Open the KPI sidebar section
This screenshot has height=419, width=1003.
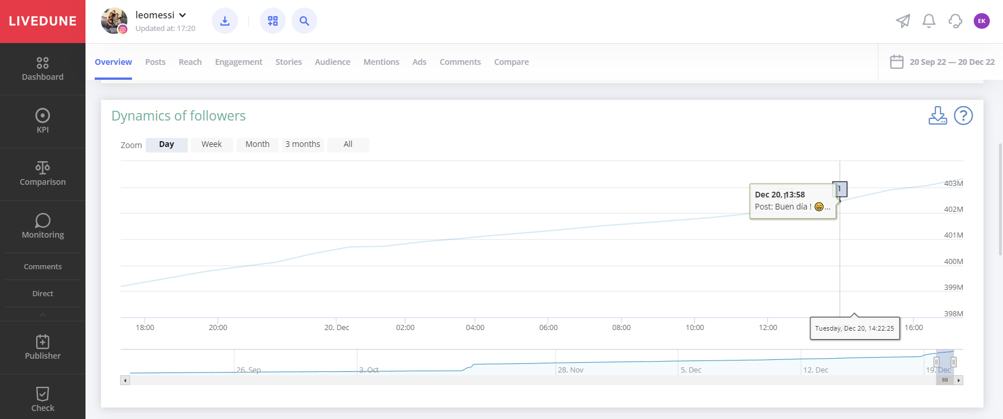click(42, 121)
